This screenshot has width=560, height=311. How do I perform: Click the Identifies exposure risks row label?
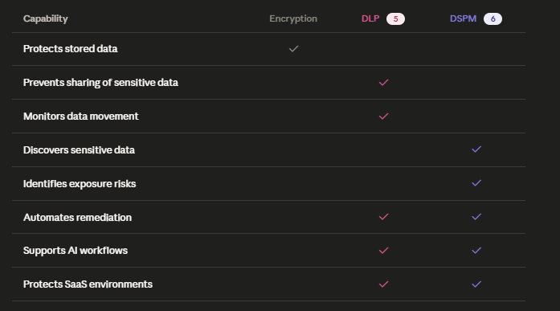click(80, 184)
